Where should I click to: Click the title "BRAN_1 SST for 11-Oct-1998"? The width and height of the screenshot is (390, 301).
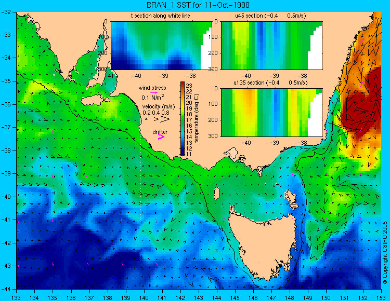(198, 5)
